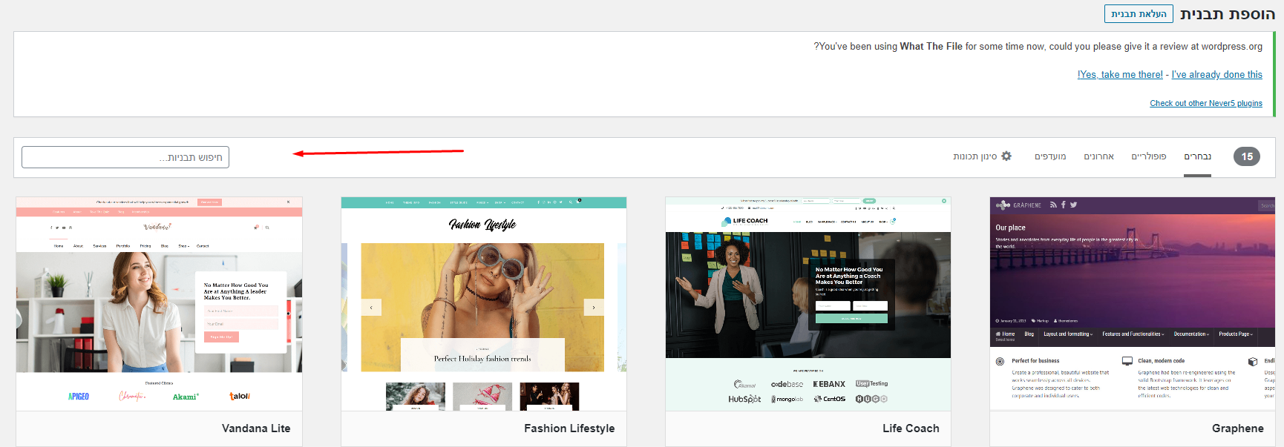Click the theme count badge 15
Viewport: 1284px width, 447px height.
1247,156
